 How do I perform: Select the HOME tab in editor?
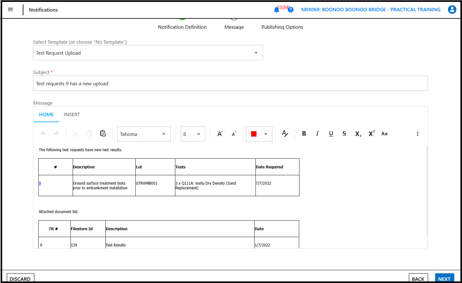tap(46, 115)
